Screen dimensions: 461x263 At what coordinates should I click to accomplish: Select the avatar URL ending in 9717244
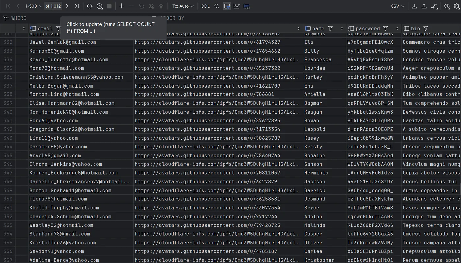tap(218, 217)
